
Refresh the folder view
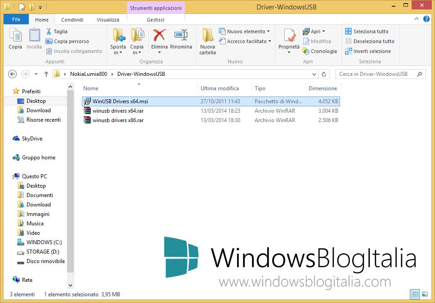coord(324,74)
